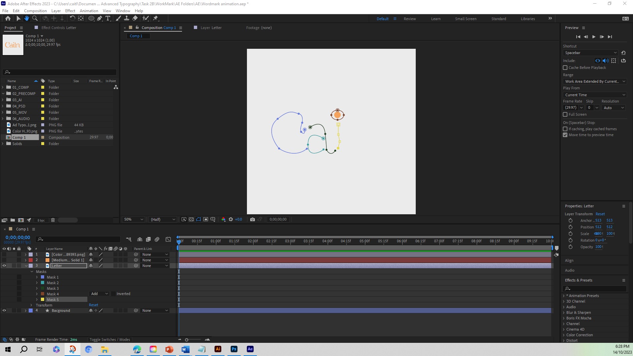Image resolution: width=633 pixels, height=356 pixels.
Task: Take a snapshot with the camera icon
Action: pos(253,219)
